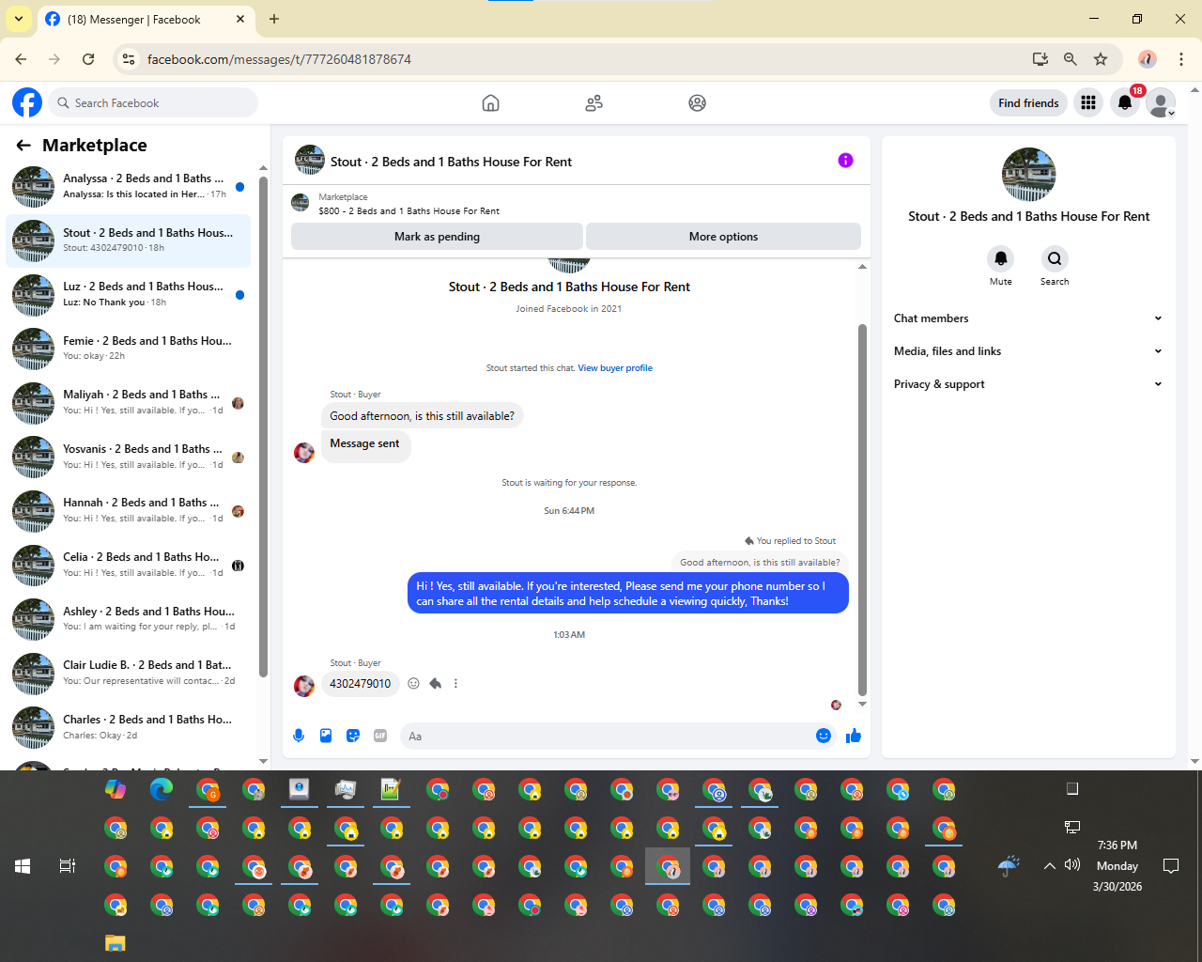Image resolution: width=1202 pixels, height=962 pixels.
Task: Open a new browser tab
Action: coord(274,19)
